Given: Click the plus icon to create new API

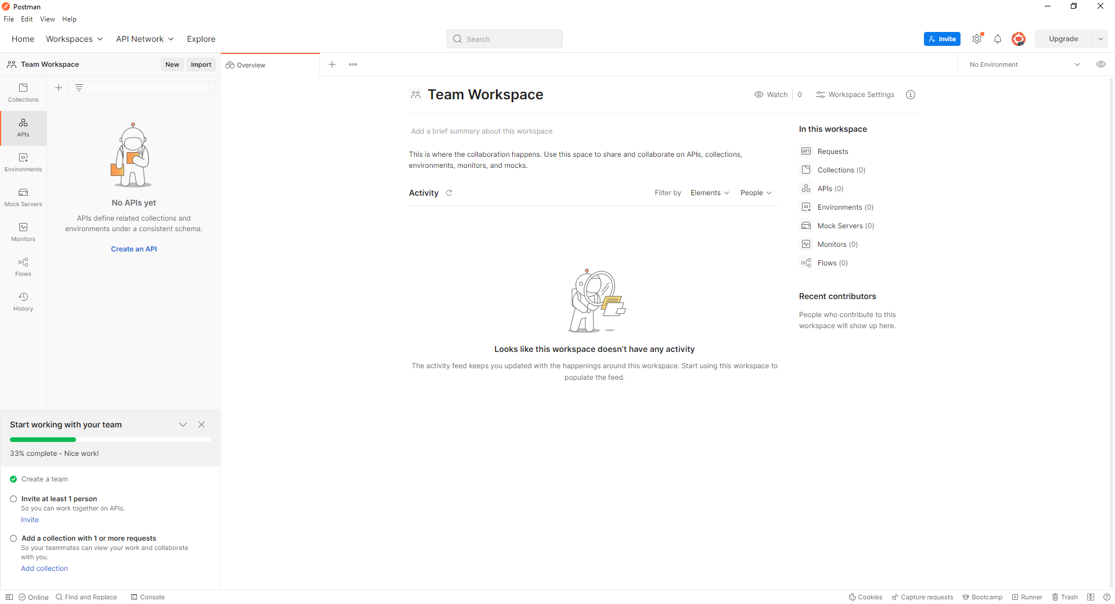Looking at the screenshot, I should [59, 88].
